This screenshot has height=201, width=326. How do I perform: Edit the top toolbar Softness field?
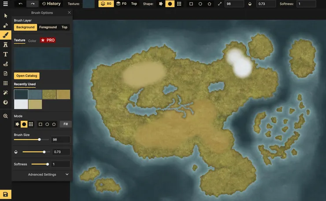pos(306,4)
